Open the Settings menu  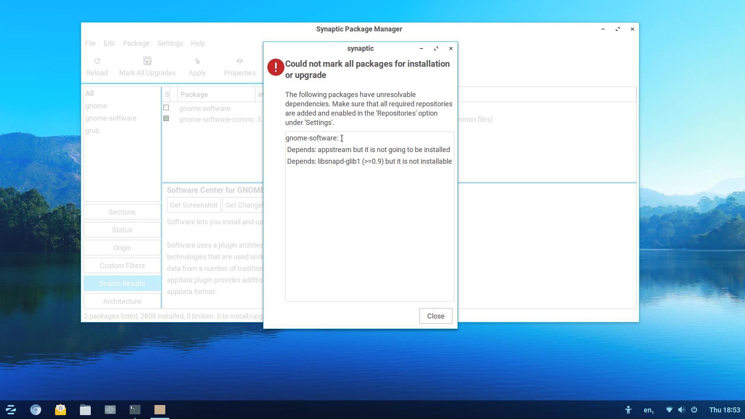pos(170,43)
